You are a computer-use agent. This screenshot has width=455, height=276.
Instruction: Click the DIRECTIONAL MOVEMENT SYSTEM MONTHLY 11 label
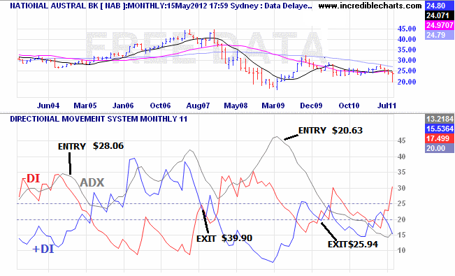(99, 119)
